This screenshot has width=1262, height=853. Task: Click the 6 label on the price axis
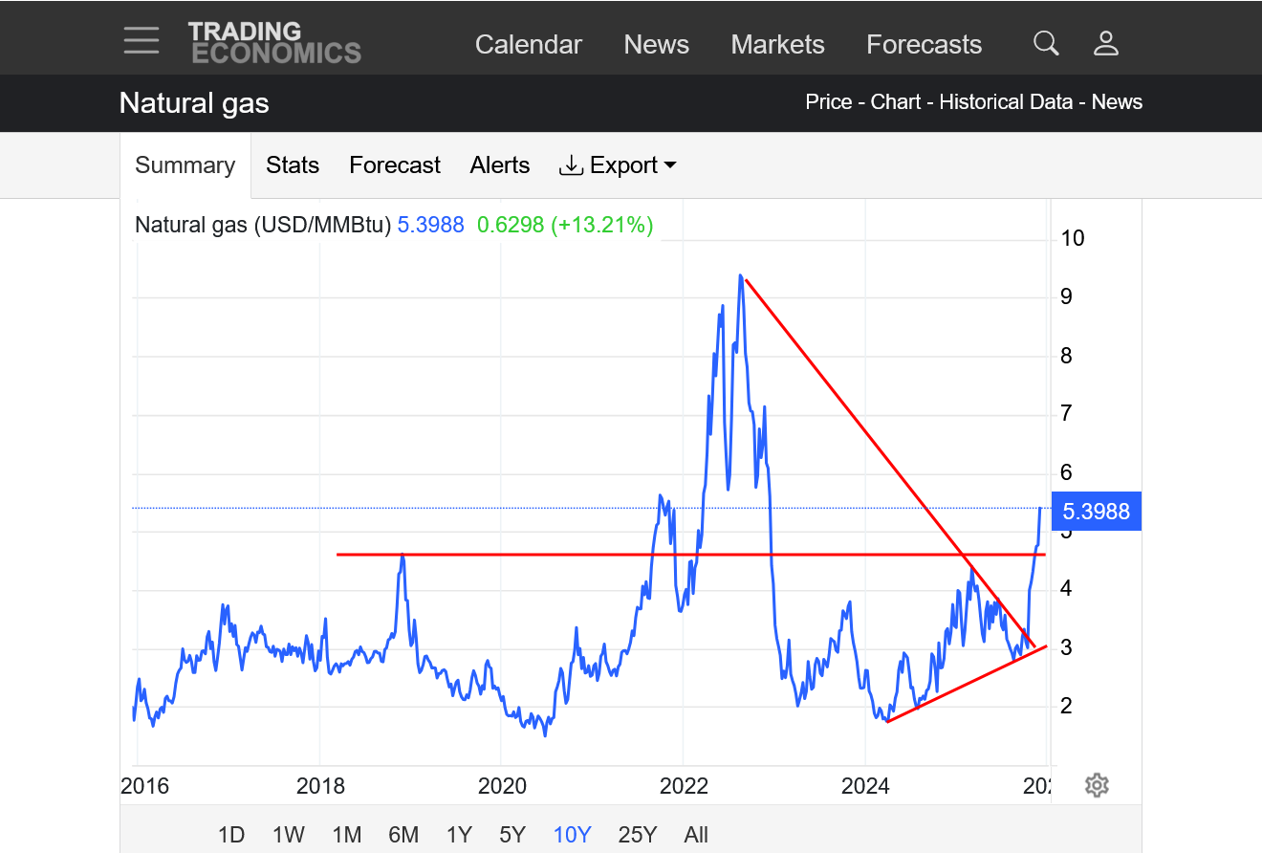point(1066,472)
